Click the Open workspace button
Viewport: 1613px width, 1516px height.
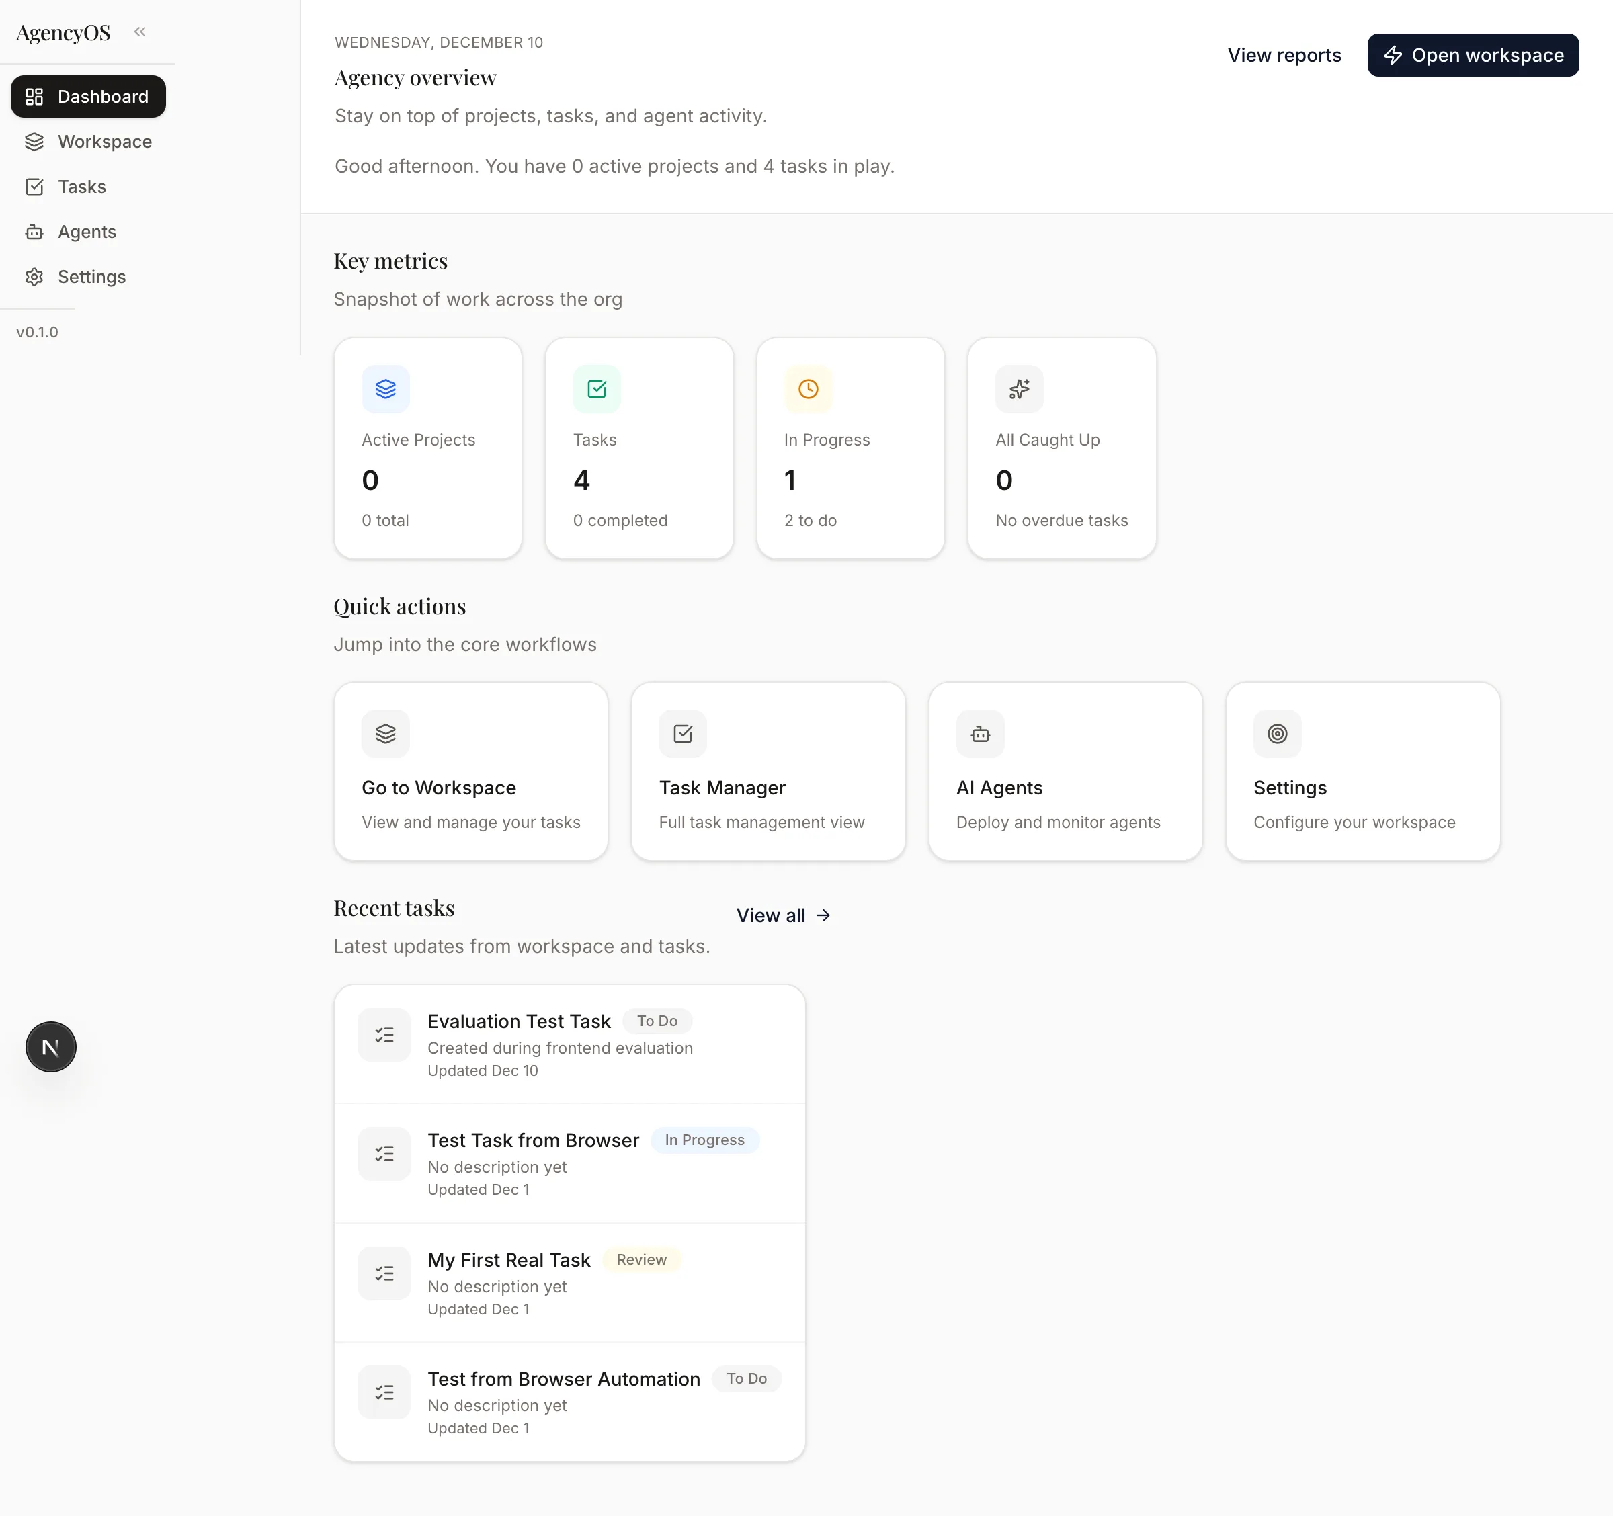pos(1473,55)
